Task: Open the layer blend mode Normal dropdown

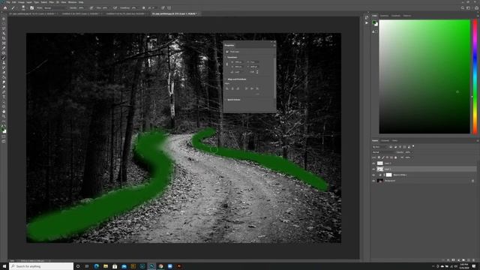Action: point(383,152)
